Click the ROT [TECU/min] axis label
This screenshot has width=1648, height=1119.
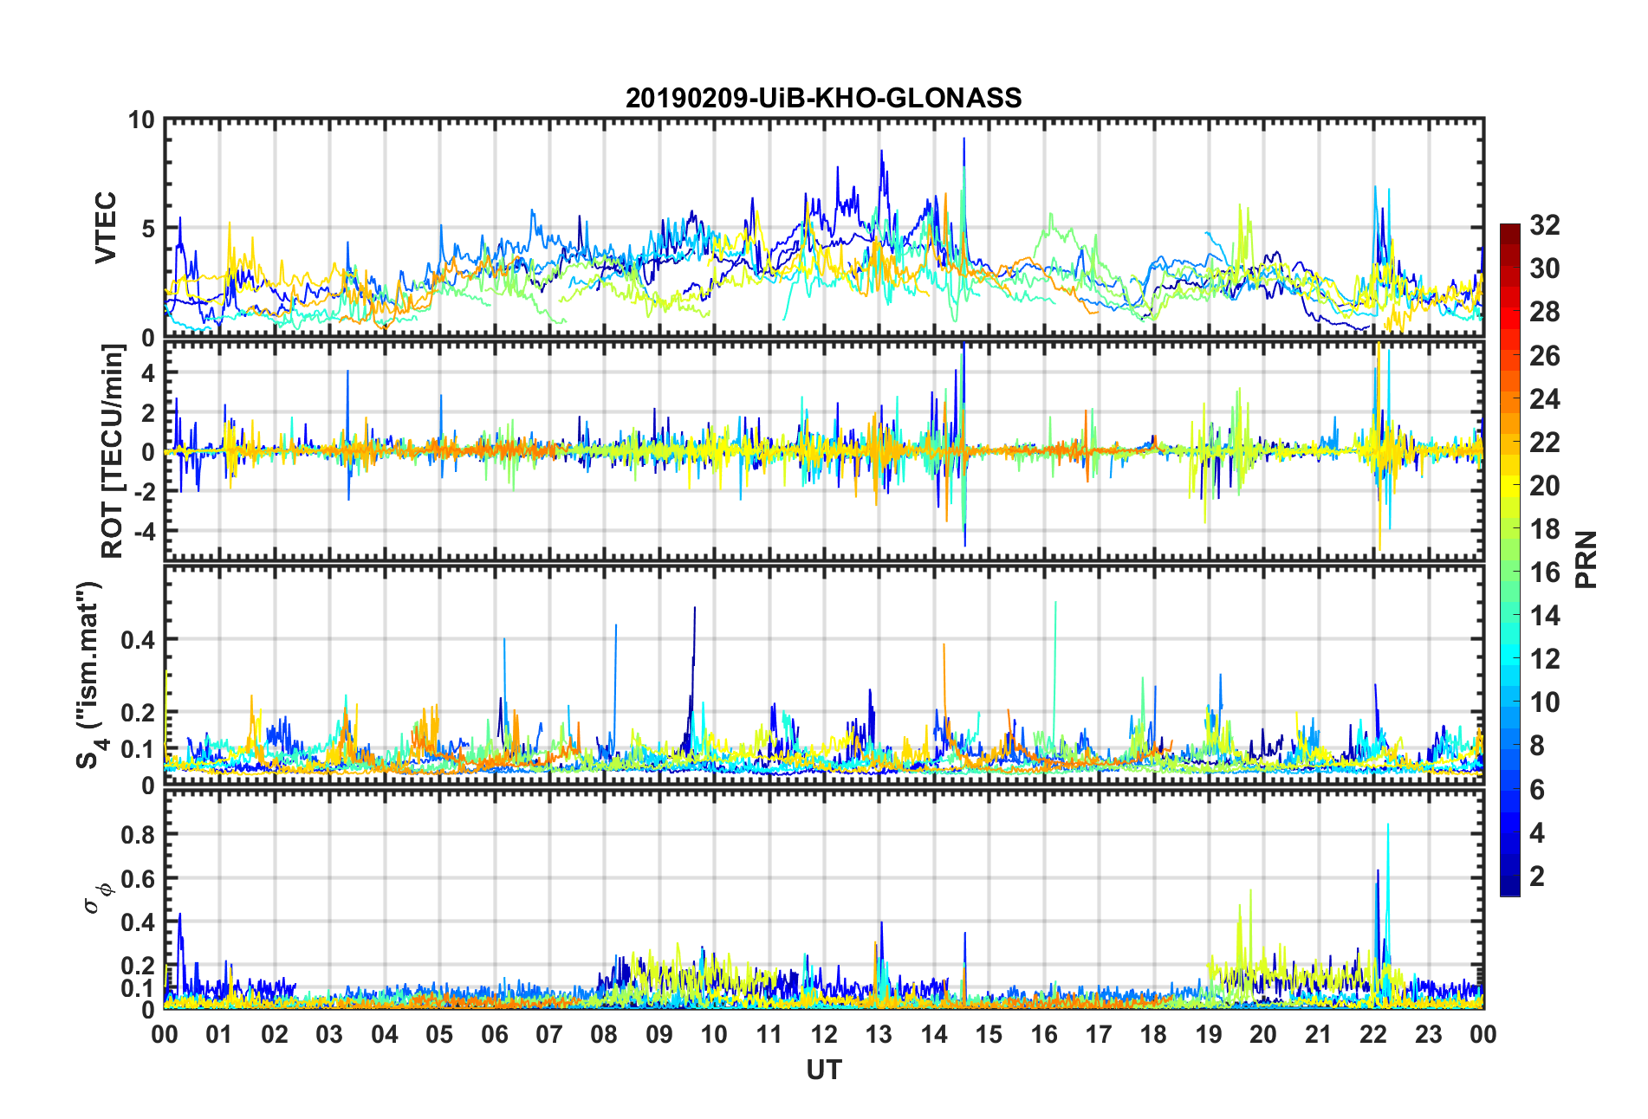112,451
